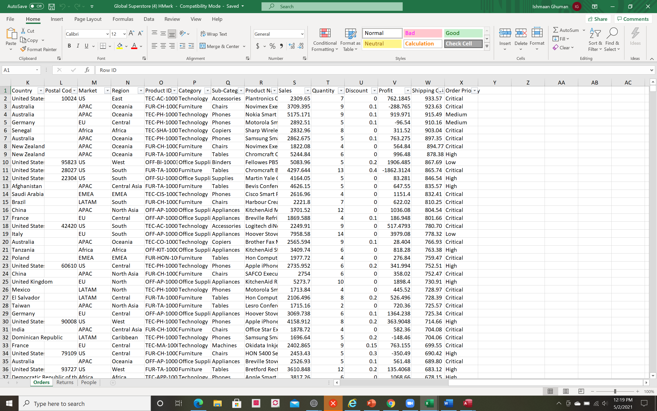
Task: Click the zoom slider handle
Action: [x=615, y=391]
